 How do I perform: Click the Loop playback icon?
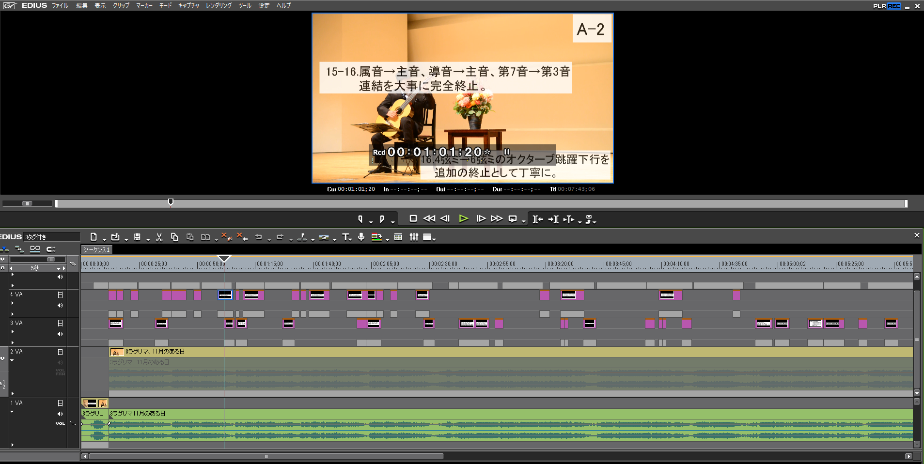click(513, 219)
